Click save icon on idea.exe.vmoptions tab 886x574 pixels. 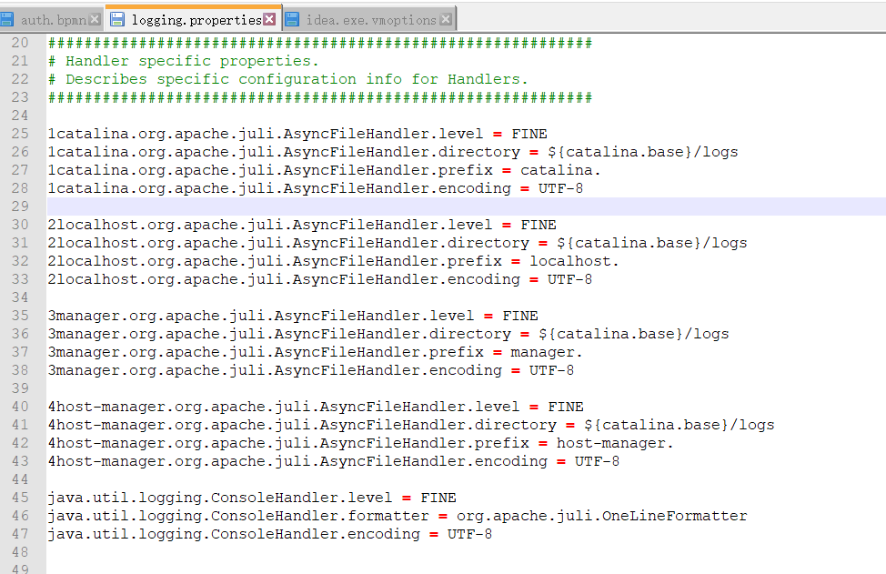pyautogui.click(x=292, y=20)
